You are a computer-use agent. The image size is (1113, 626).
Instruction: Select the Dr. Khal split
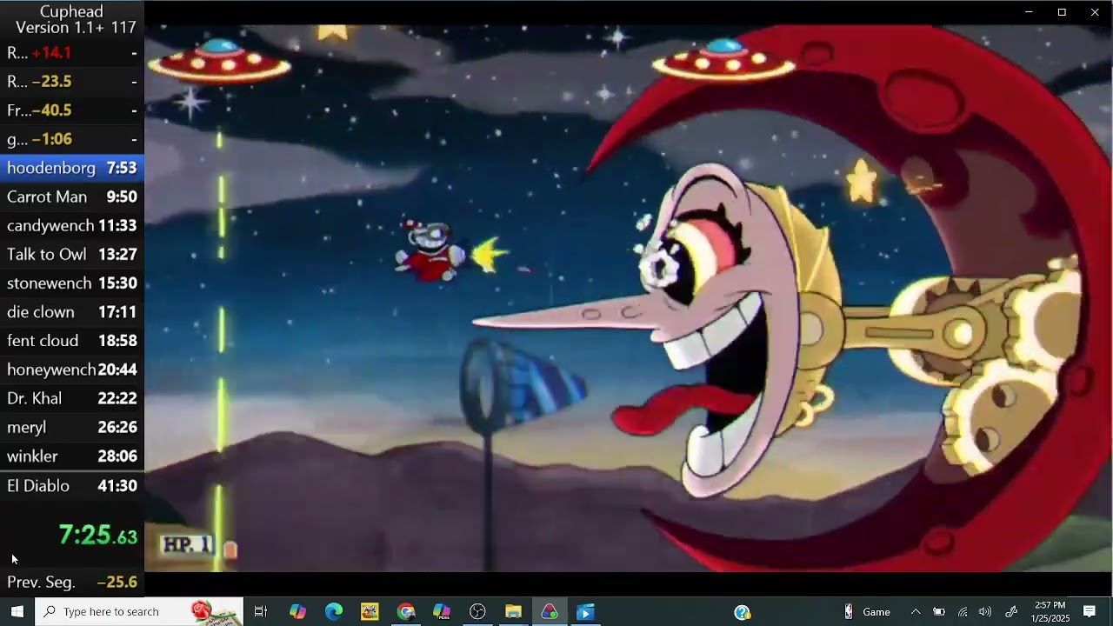(72, 398)
